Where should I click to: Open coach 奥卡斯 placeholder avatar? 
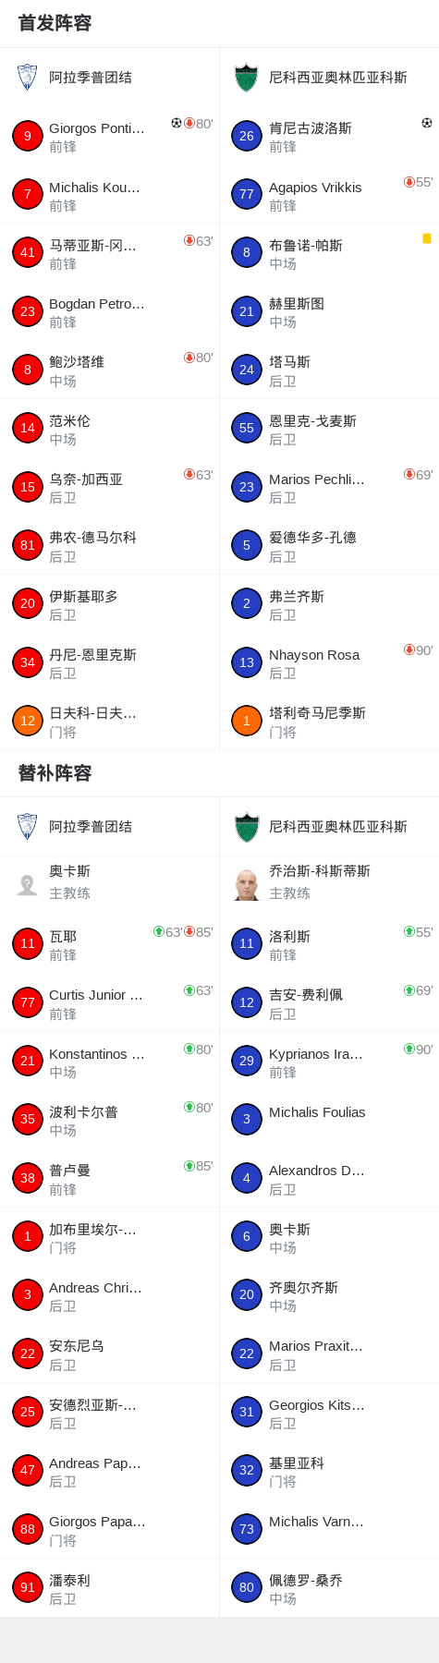tap(28, 884)
